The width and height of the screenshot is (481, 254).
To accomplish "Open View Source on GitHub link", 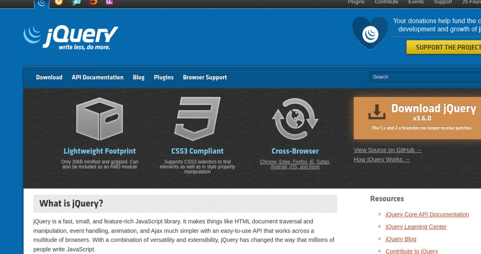I will coord(388,150).
